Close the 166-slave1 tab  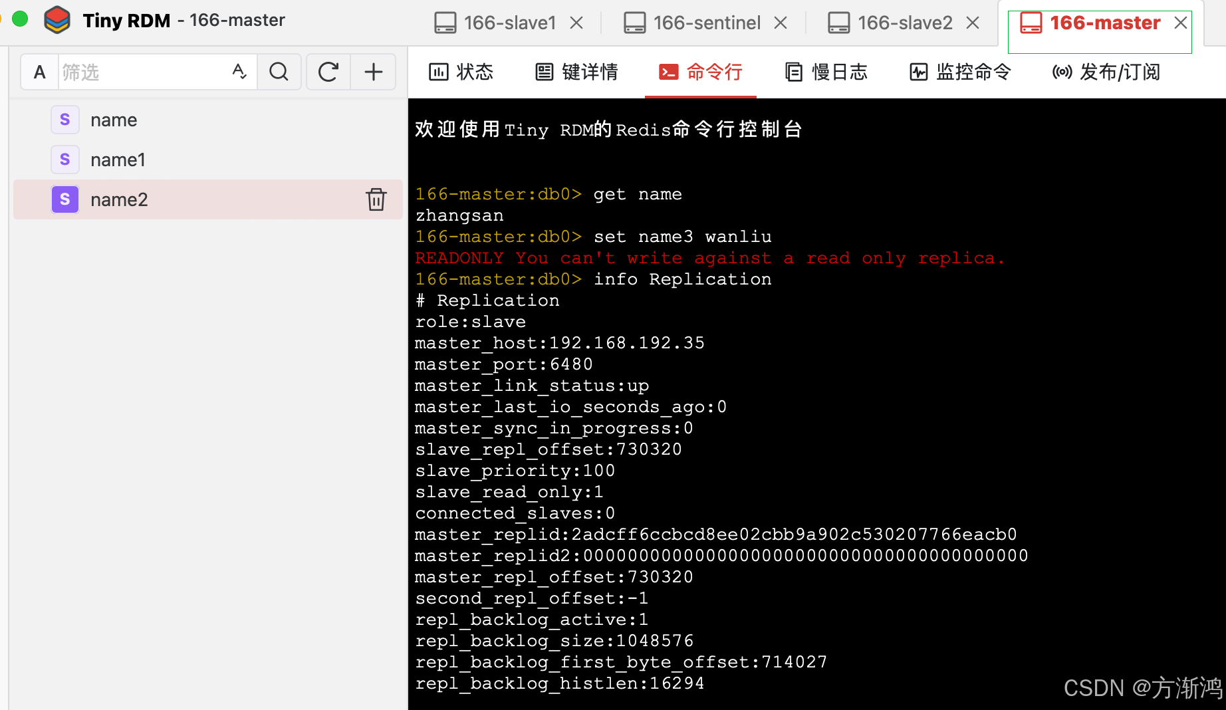pos(577,23)
